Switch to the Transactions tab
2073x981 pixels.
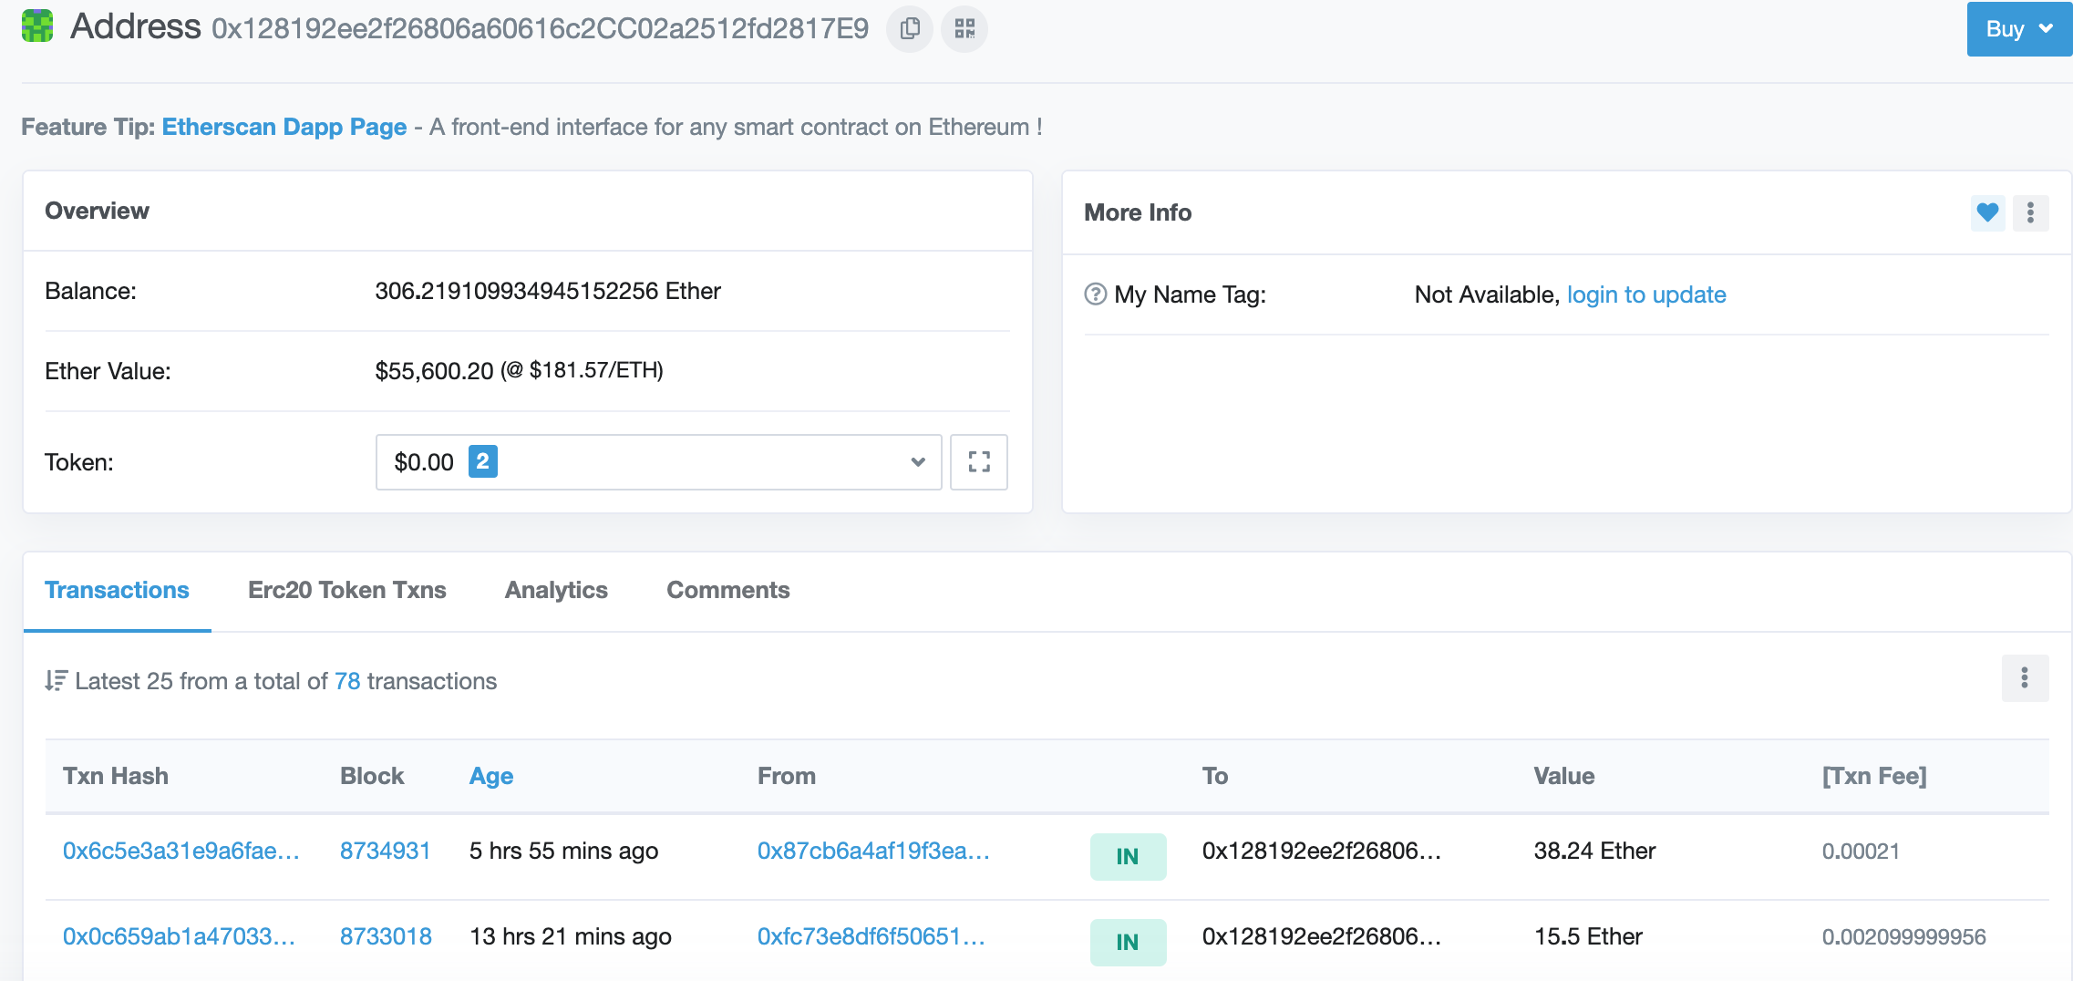[118, 590]
